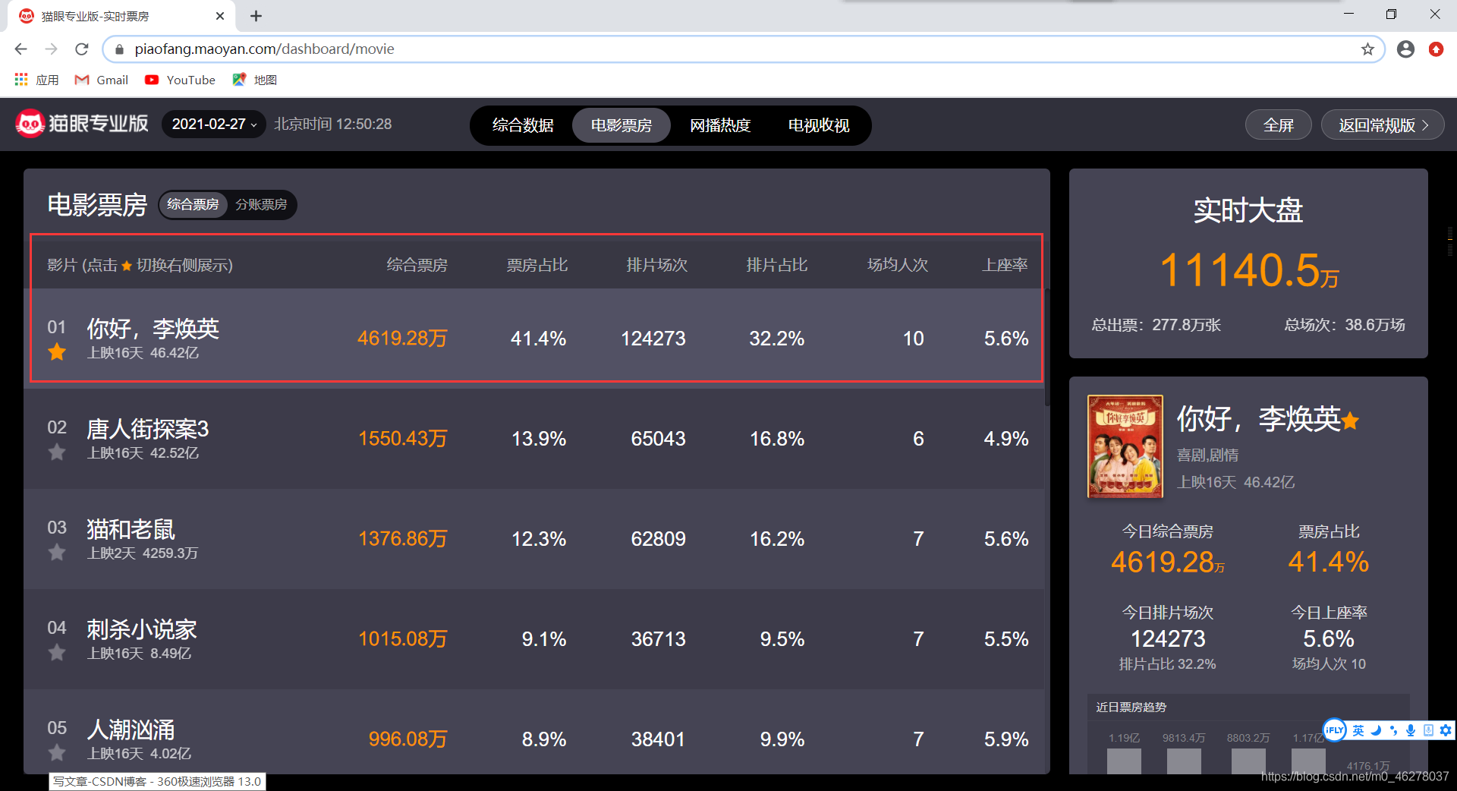This screenshot has height=791, width=1457.
Task: Click the 9813.4万 bar in trend chart
Action: (1184, 761)
